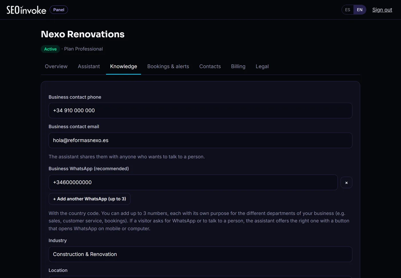Add another WhatsApp number

click(x=89, y=199)
